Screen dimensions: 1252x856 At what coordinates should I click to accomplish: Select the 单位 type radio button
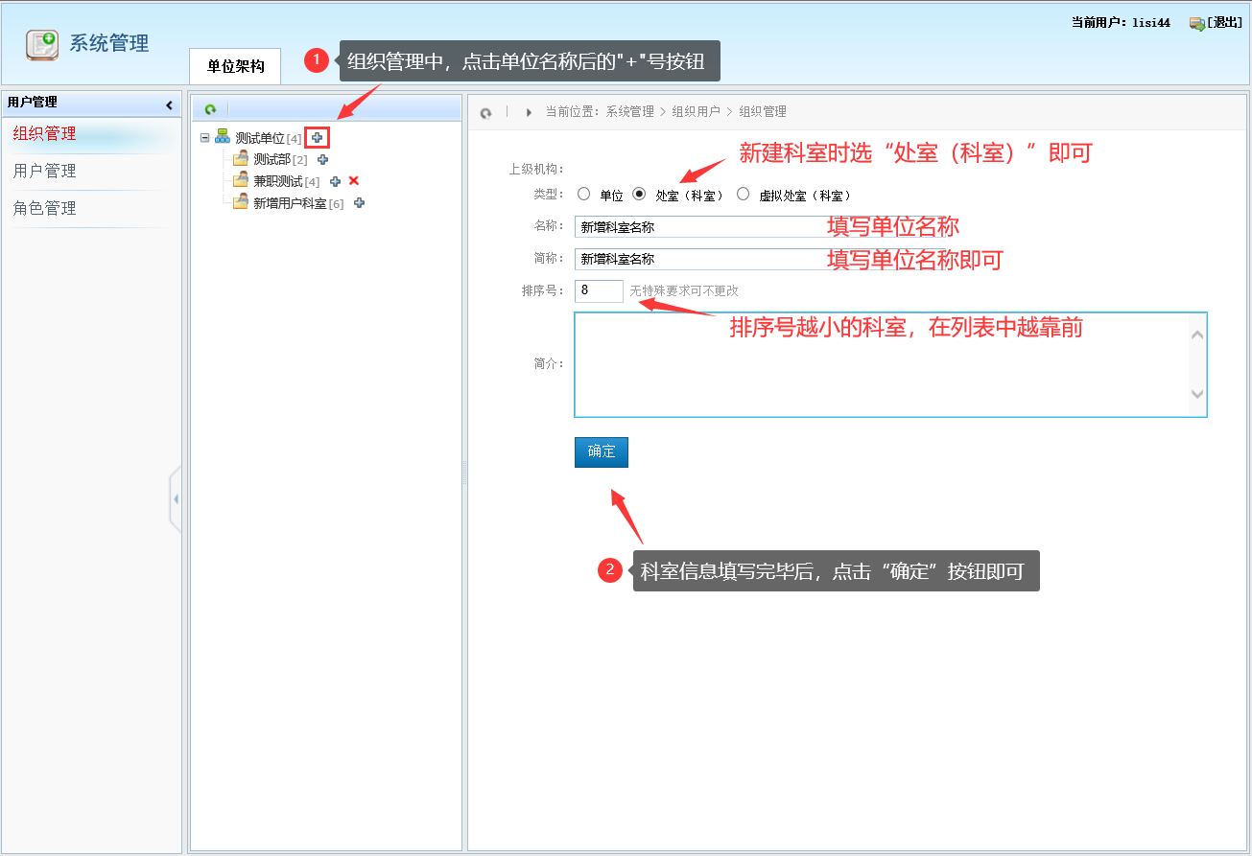pyautogui.click(x=584, y=194)
